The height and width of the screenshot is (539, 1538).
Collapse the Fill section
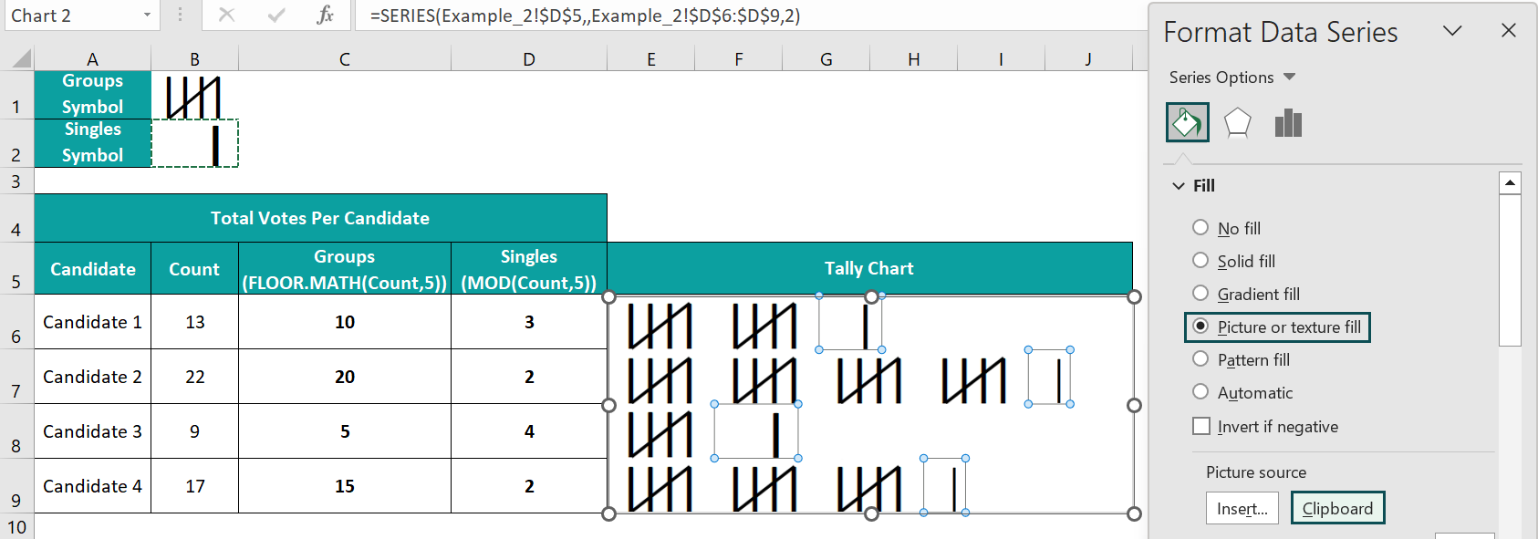[x=1179, y=185]
